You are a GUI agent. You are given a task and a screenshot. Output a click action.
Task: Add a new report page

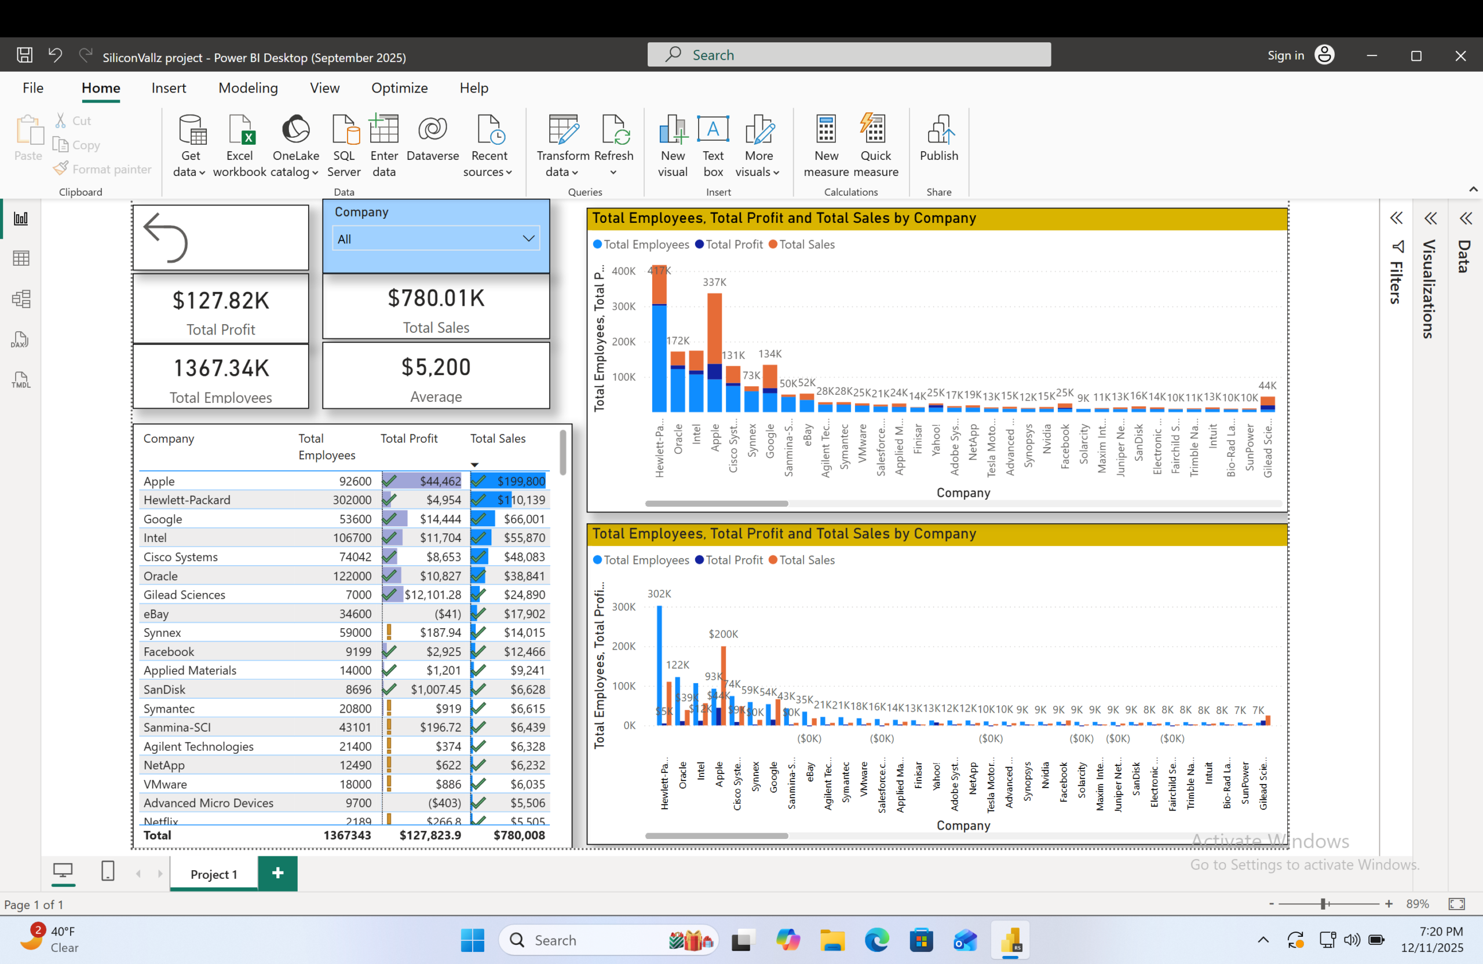278,873
